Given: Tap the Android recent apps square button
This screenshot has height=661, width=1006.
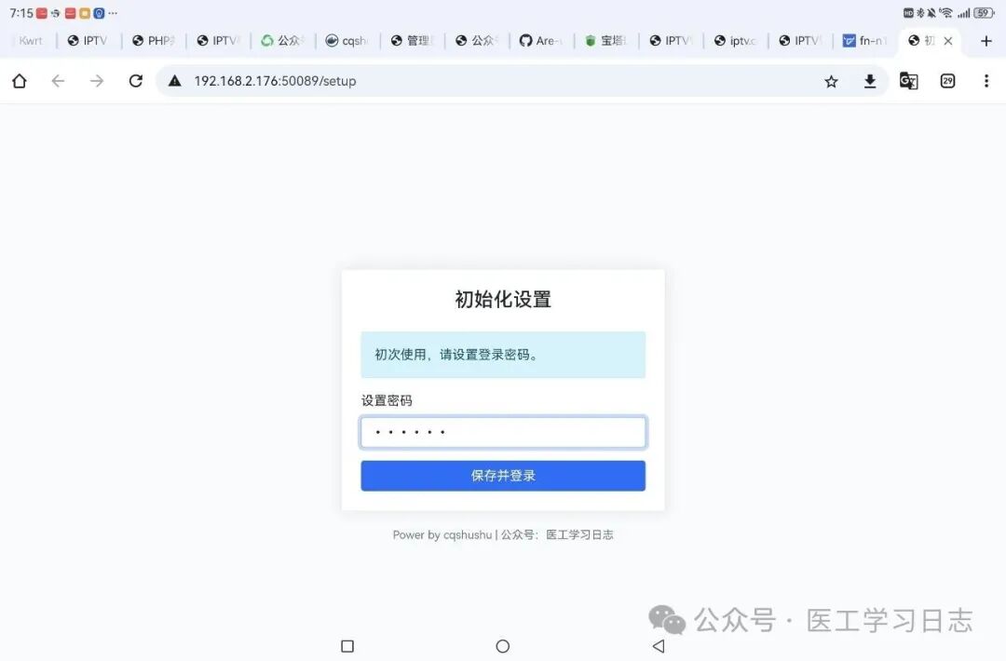Looking at the screenshot, I should point(347,645).
